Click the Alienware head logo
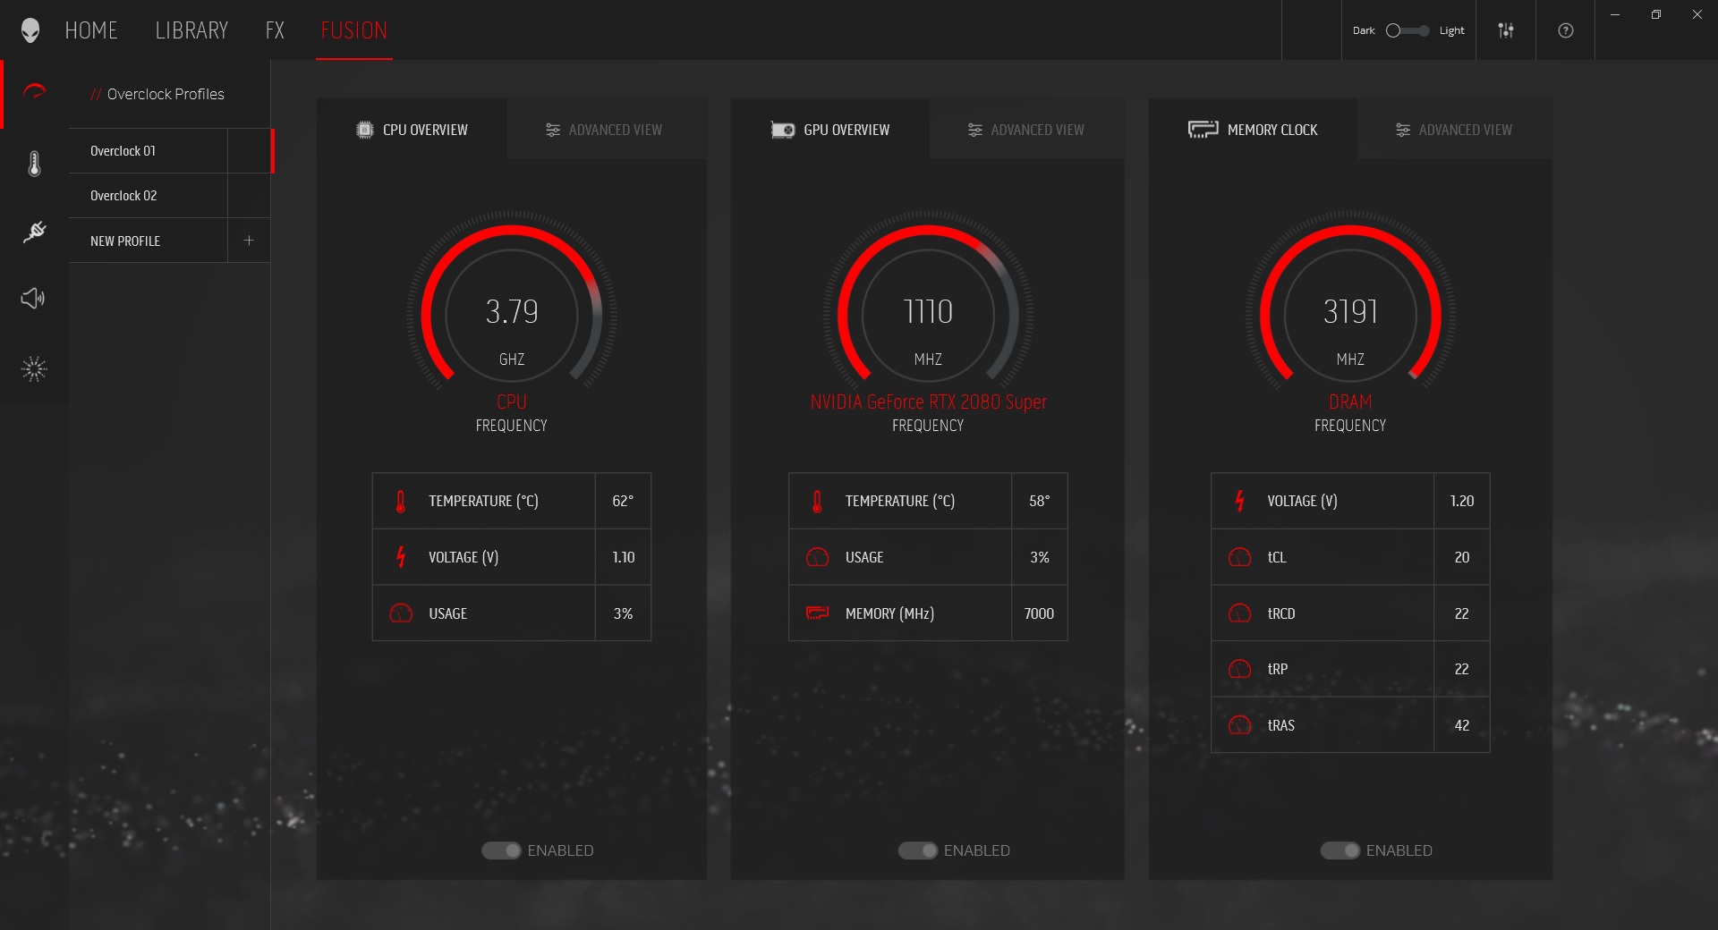This screenshot has height=930, width=1718. tap(30, 30)
